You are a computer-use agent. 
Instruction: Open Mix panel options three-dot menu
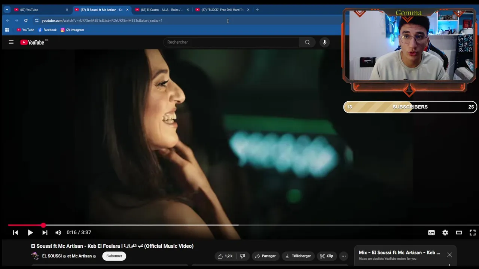coord(449,266)
